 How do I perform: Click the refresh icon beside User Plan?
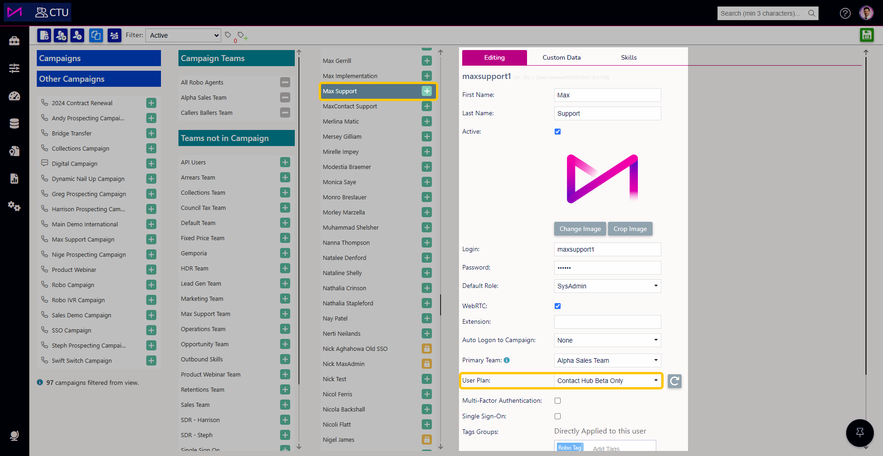[675, 381]
